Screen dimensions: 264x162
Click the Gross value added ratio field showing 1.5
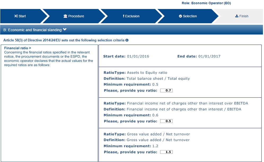(x=166, y=152)
